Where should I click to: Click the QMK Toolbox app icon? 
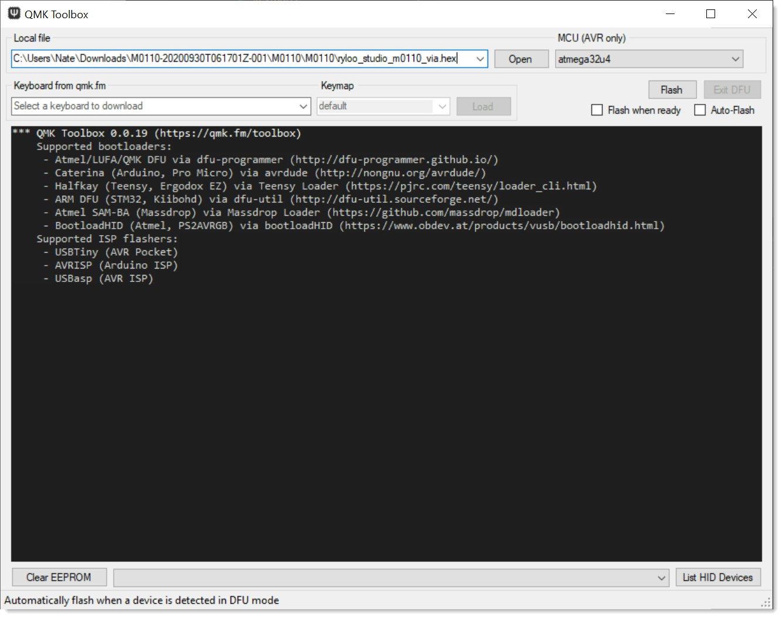point(14,13)
